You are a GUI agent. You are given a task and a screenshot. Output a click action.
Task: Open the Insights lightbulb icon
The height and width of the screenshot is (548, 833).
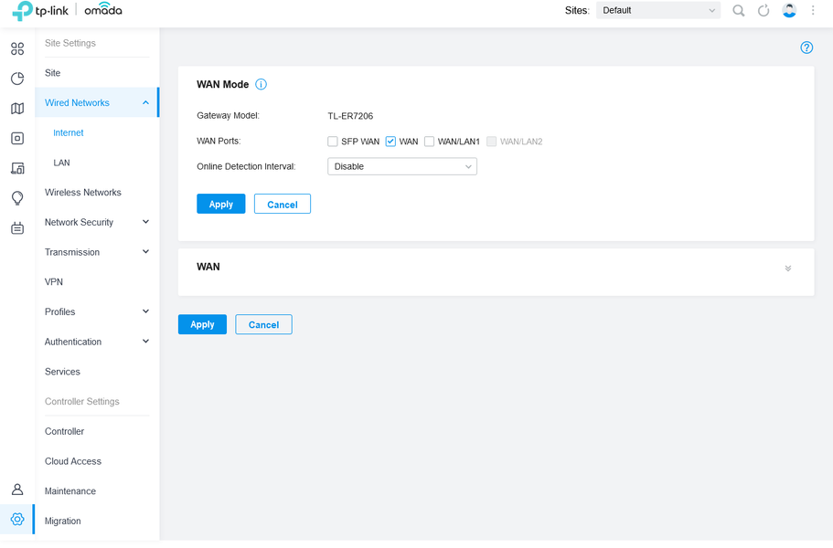[x=17, y=198]
